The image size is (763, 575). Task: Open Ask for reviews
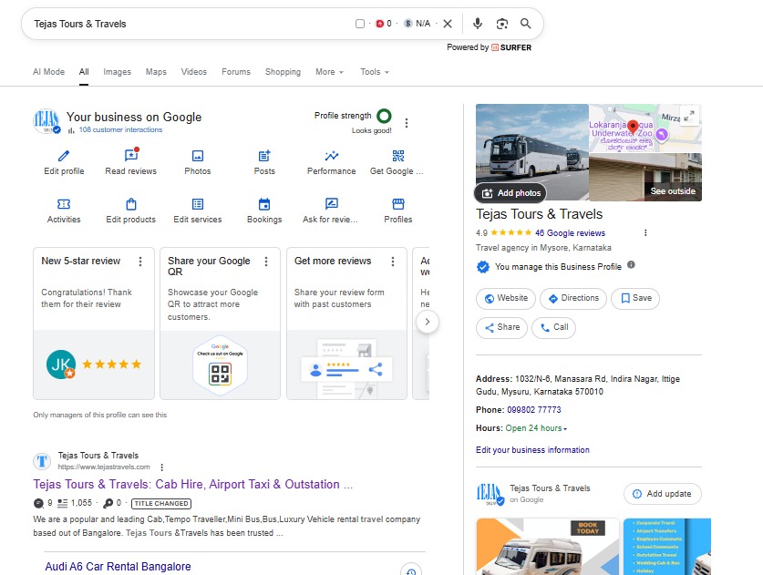[330, 210]
